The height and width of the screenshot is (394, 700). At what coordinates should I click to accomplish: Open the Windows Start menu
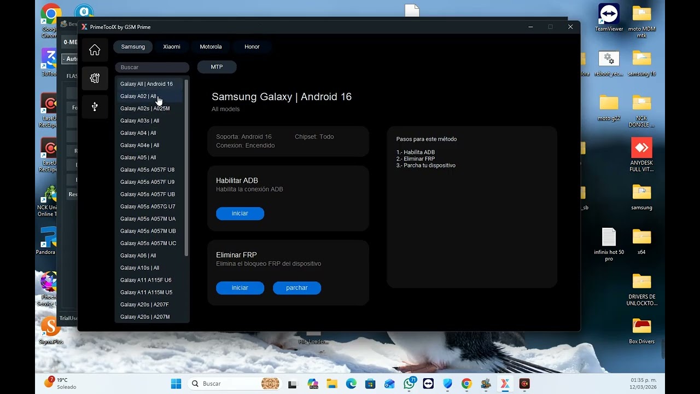tap(176, 384)
